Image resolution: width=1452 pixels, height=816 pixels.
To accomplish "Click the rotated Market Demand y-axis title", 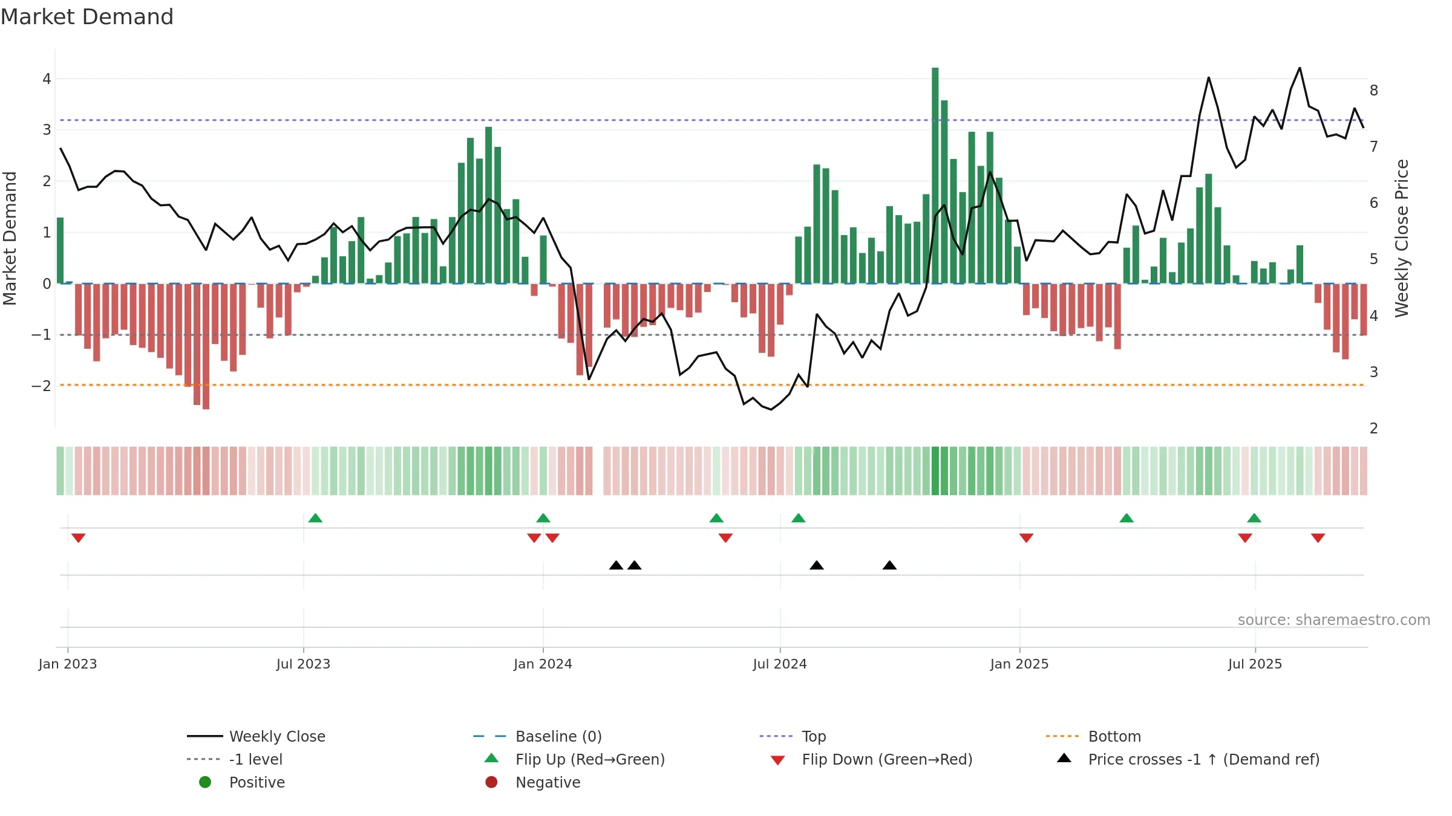I will pyautogui.click(x=10, y=238).
